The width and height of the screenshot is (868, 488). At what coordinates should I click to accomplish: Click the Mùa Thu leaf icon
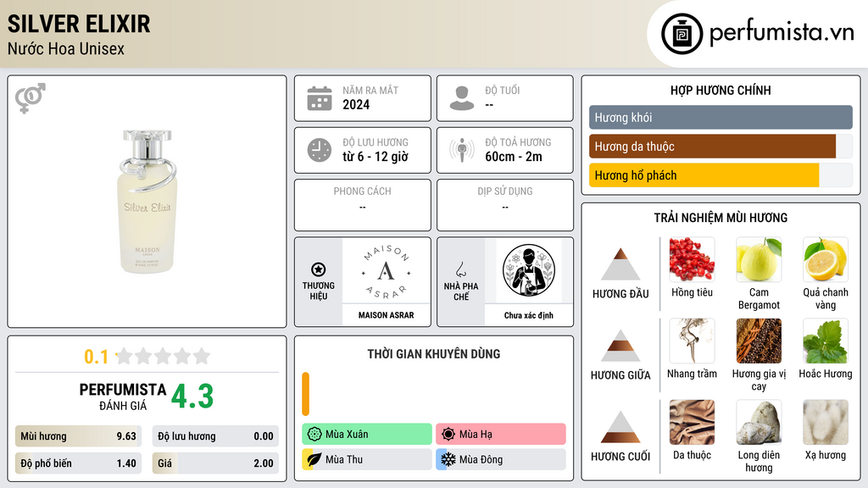(314, 459)
